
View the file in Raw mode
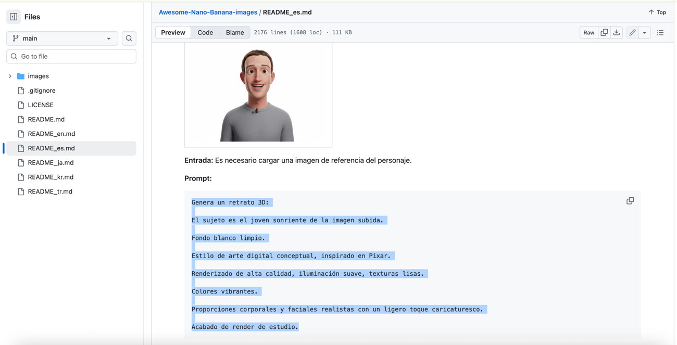coord(588,32)
